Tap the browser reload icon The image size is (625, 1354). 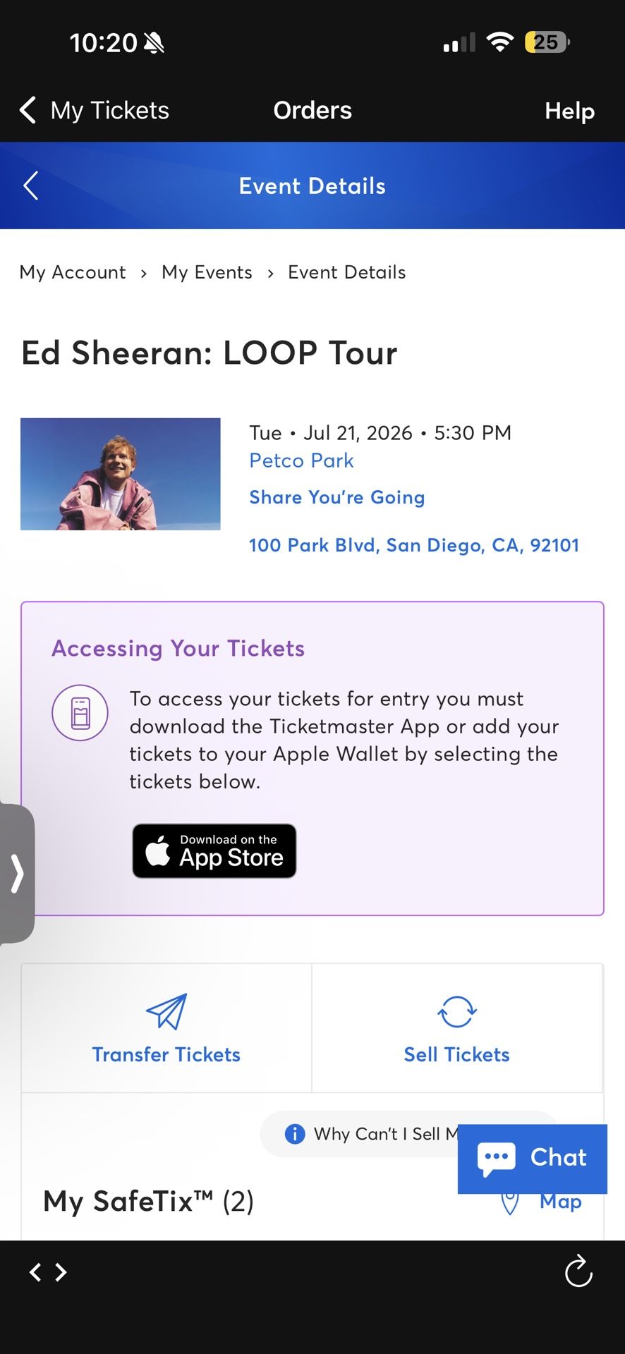[x=578, y=1271]
